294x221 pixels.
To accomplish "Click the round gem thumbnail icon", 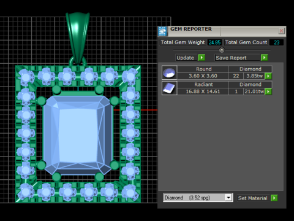I will (x=170, y=72).
